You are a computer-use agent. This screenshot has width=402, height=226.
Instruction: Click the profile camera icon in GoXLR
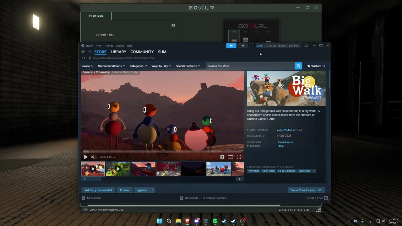(x=173, y=25)
